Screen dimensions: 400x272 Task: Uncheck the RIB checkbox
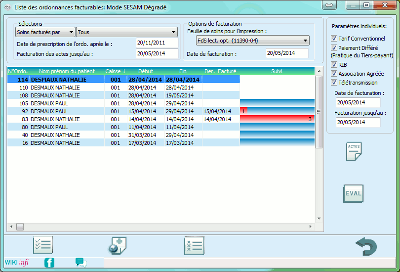tap(334, 64)
